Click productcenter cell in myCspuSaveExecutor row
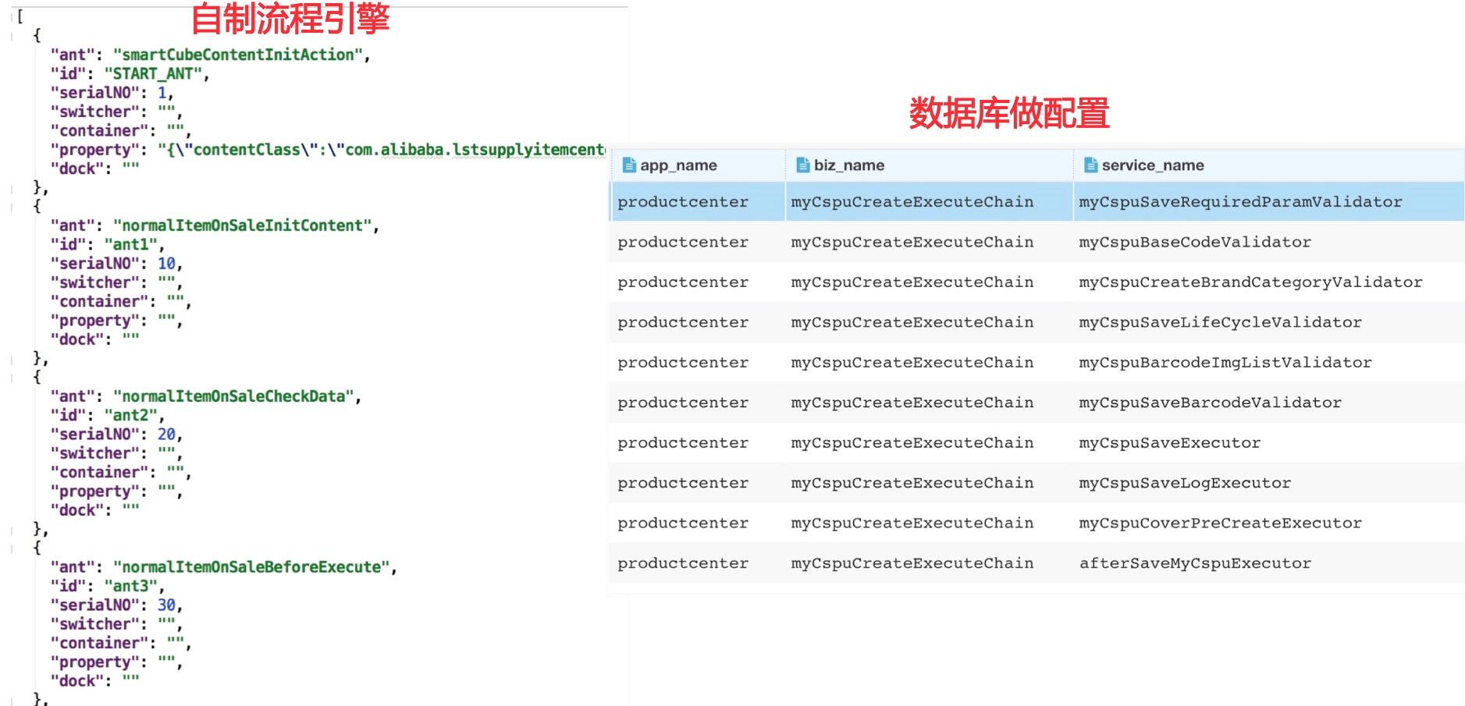 [x=682, y=442]
